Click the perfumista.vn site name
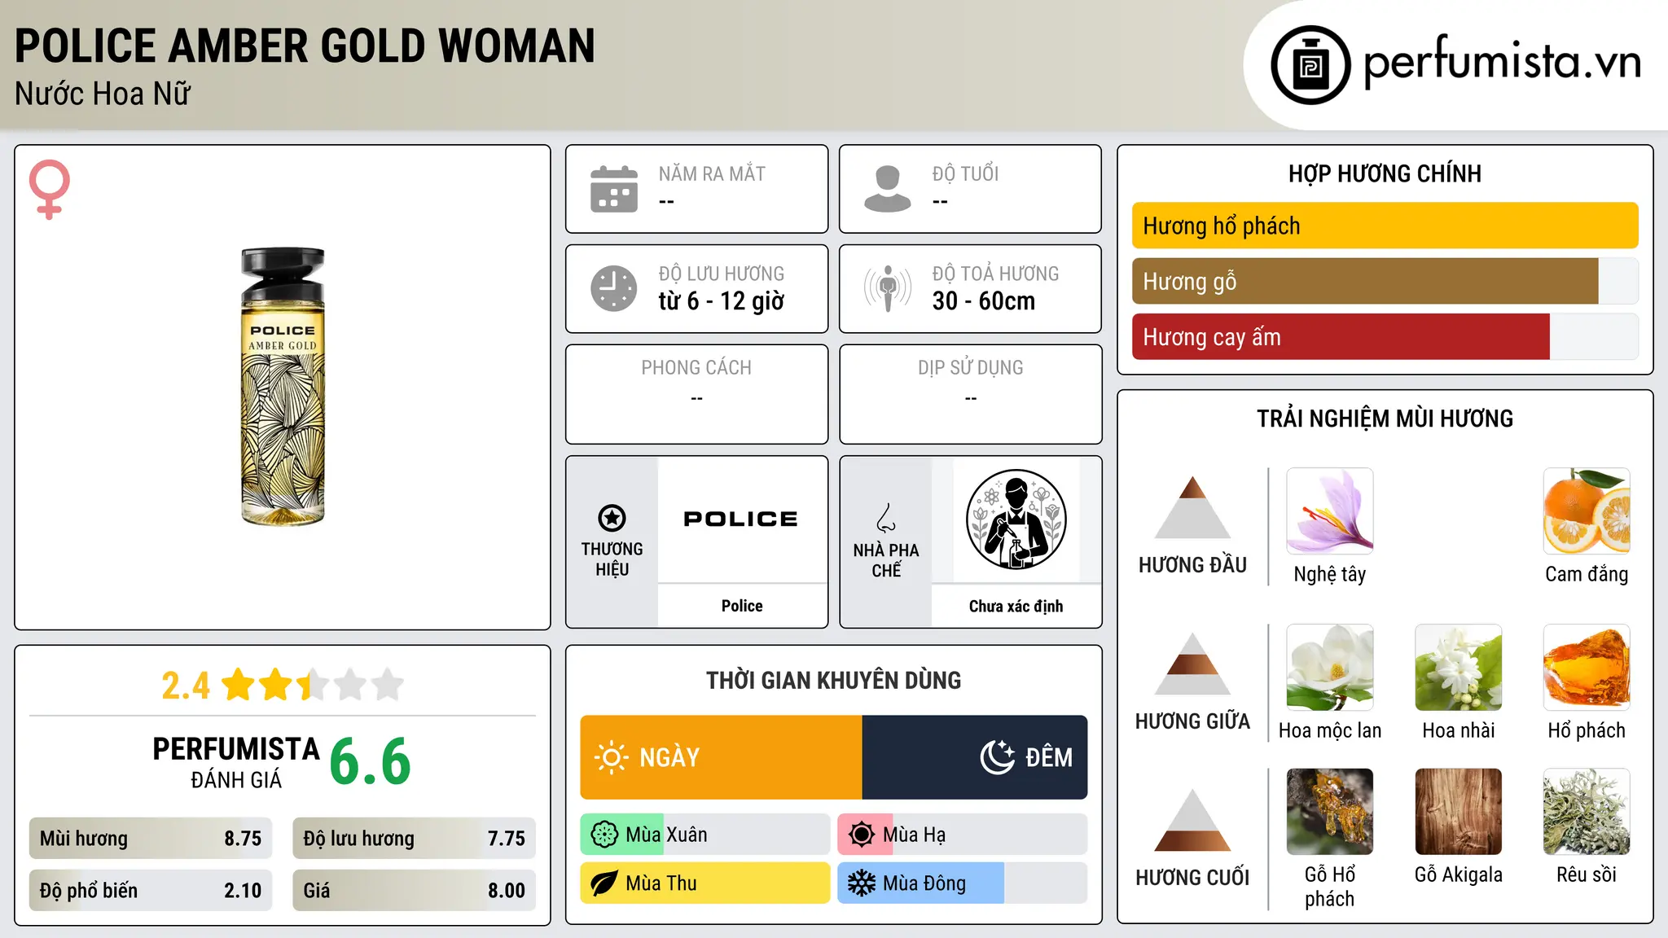The width and height of the screenshot is (1668, 938). point(1502,64)
